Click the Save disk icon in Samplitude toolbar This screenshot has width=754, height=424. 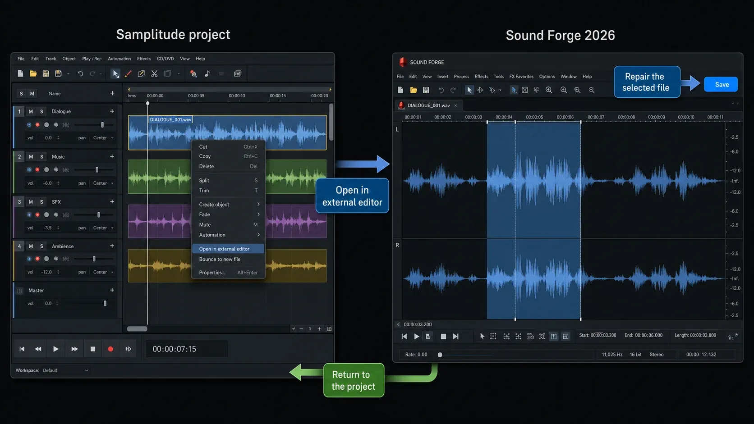(x=46, y=73)
